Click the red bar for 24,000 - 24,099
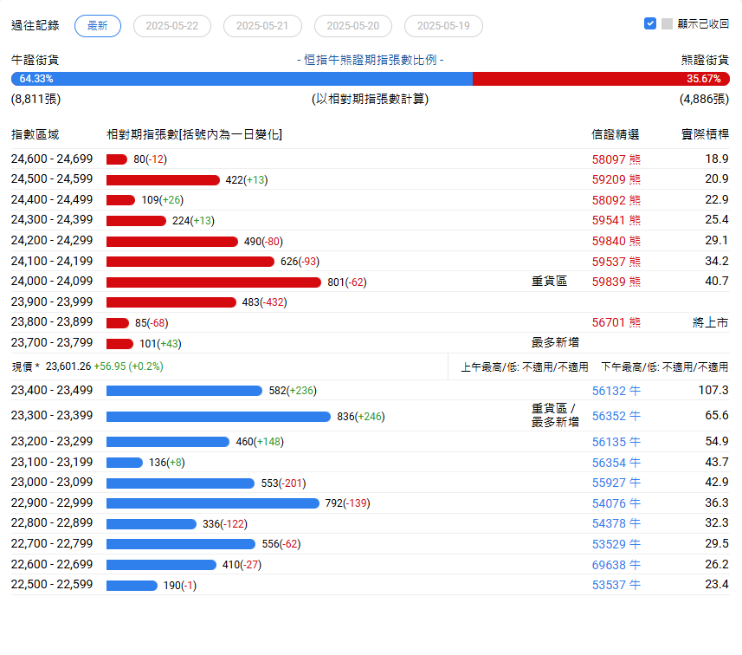 213,282
